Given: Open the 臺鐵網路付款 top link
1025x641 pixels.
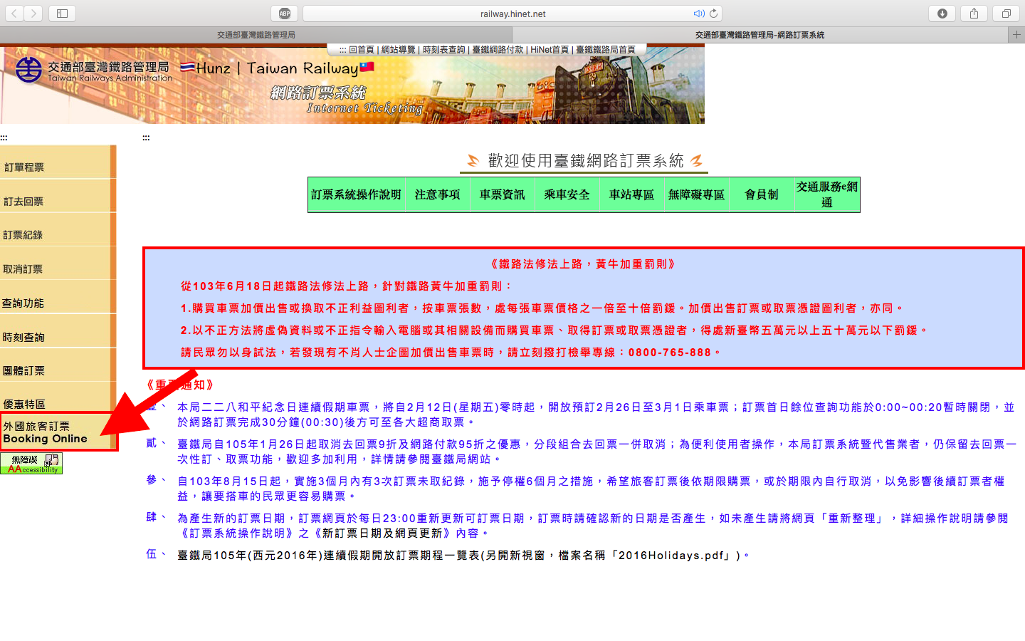Looking at the screenshot, I should click(x=498, y=50).
